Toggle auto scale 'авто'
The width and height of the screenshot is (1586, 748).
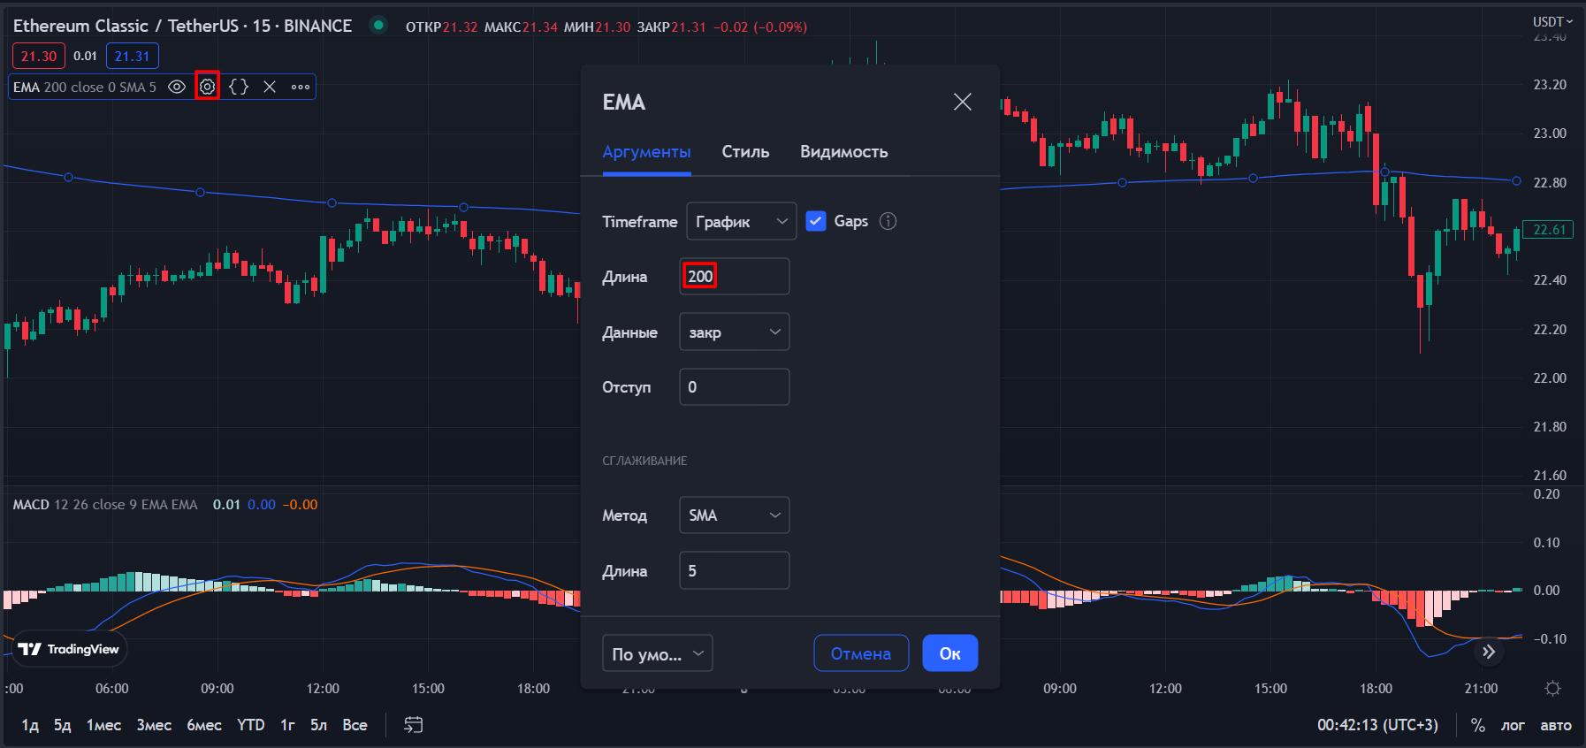pyautogui.click(x=1556, y=725)
